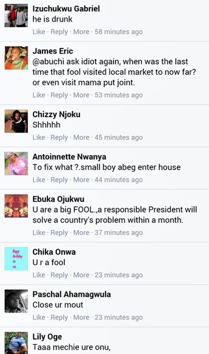The image size is (209, 354).
Task: Click the Ebuka Ojukwu name link
Action: [58, 199]
